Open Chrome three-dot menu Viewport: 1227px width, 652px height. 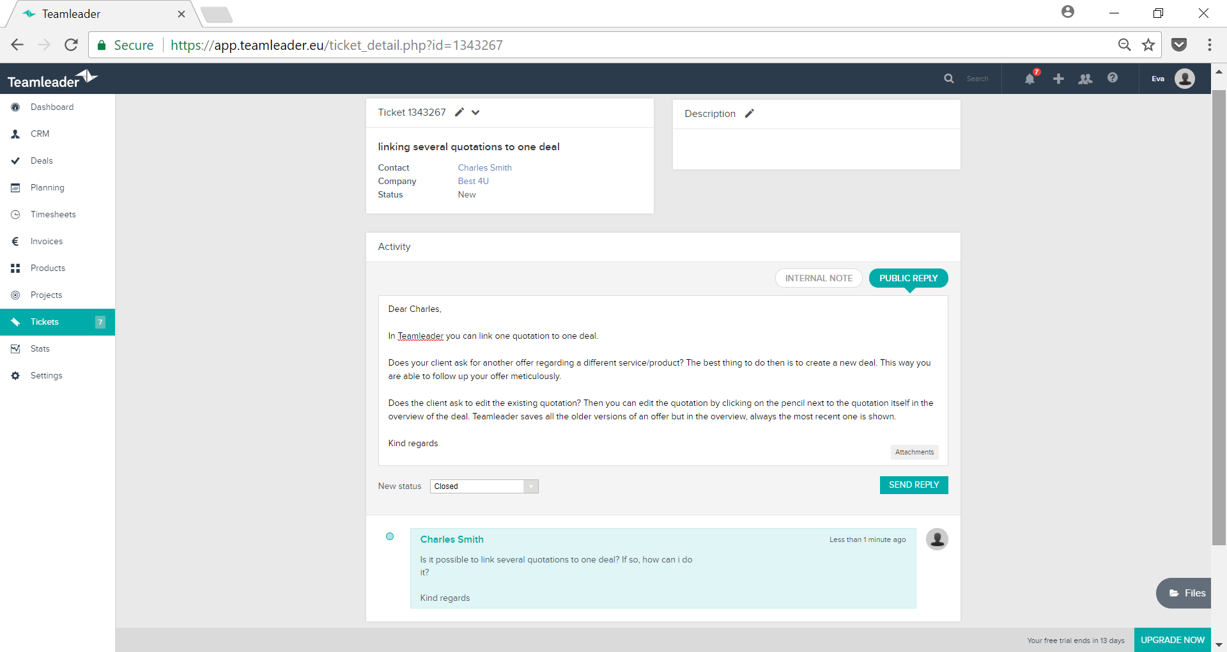pyautogui.click(x=1209, y=45)
